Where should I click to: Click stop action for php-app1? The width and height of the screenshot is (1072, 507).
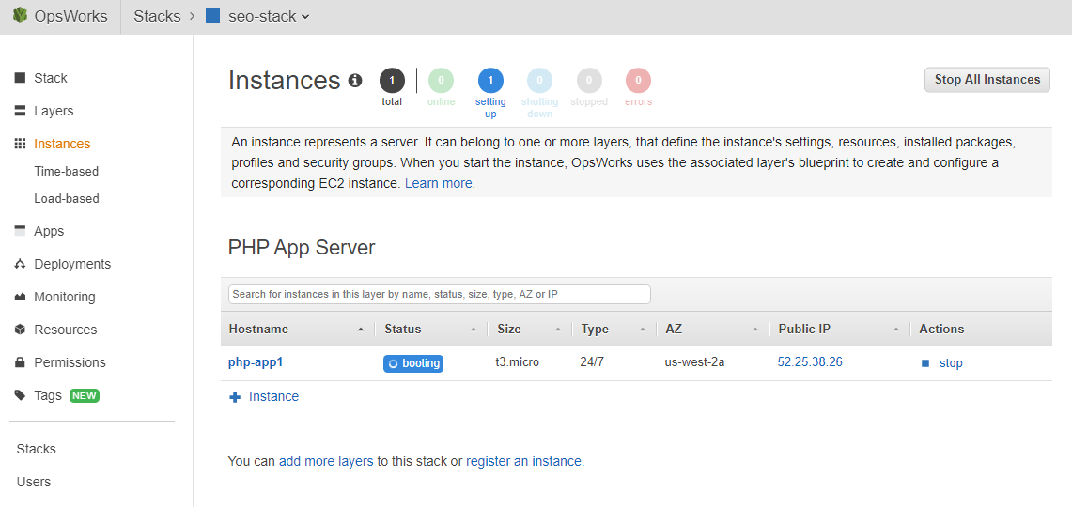point(950,362)
